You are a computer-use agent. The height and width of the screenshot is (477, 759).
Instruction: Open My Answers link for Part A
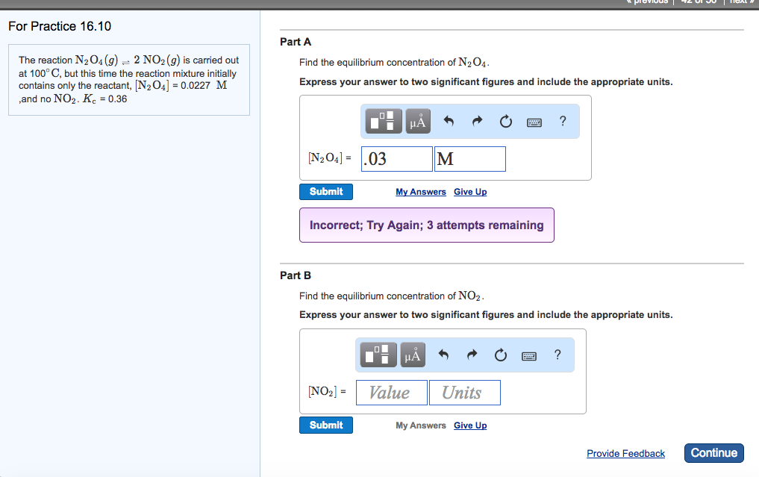(421, 192)
